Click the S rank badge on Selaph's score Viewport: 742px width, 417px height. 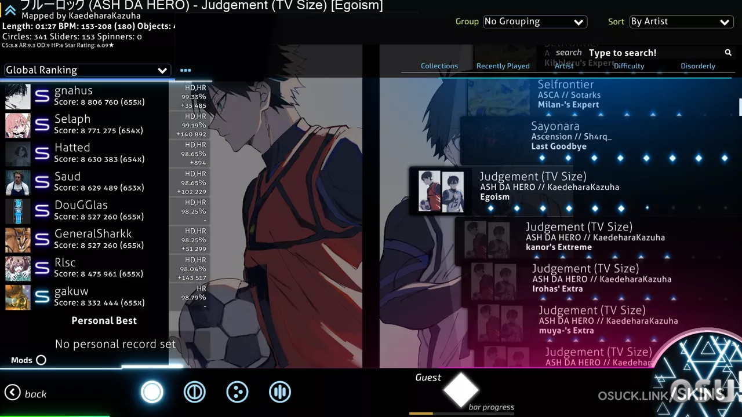click(x=42, y=125)
